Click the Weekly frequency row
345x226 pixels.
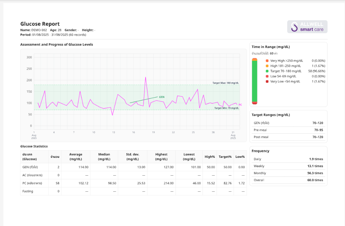[288, 166]
